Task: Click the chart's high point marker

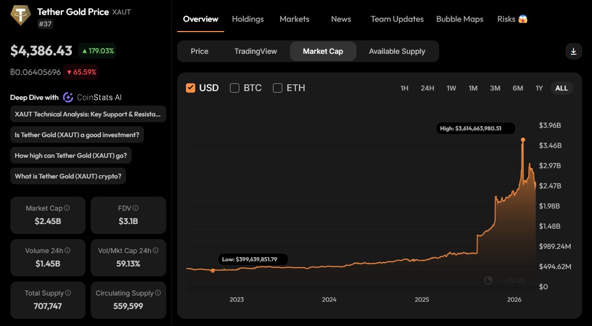Action: click(x=523, y=140)
